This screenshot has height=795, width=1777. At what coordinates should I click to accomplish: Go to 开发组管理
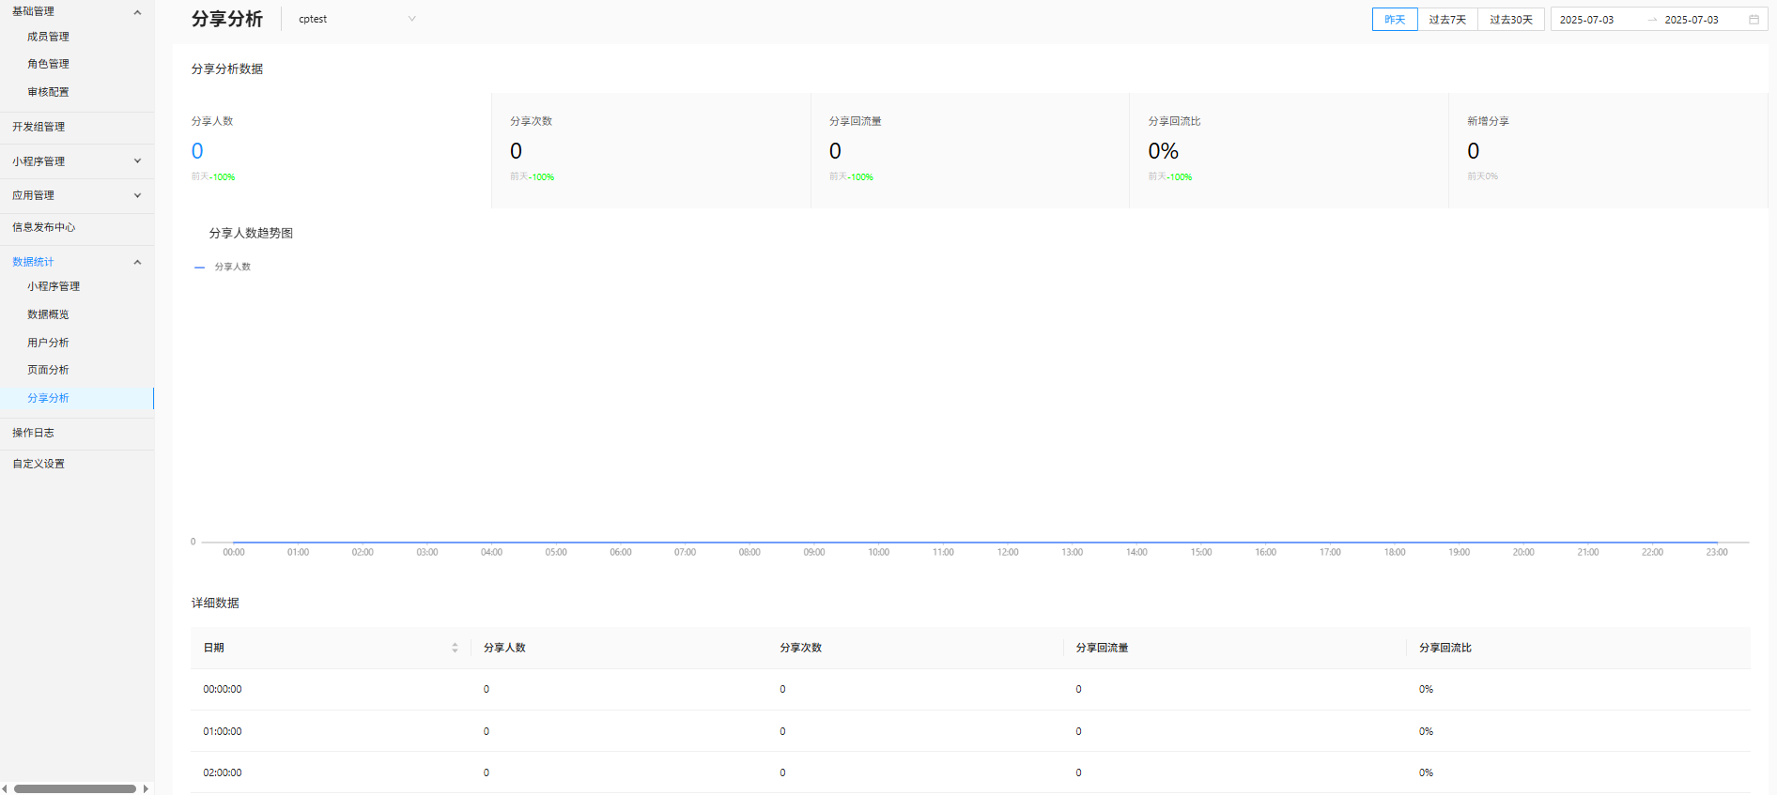click(39, 127)
